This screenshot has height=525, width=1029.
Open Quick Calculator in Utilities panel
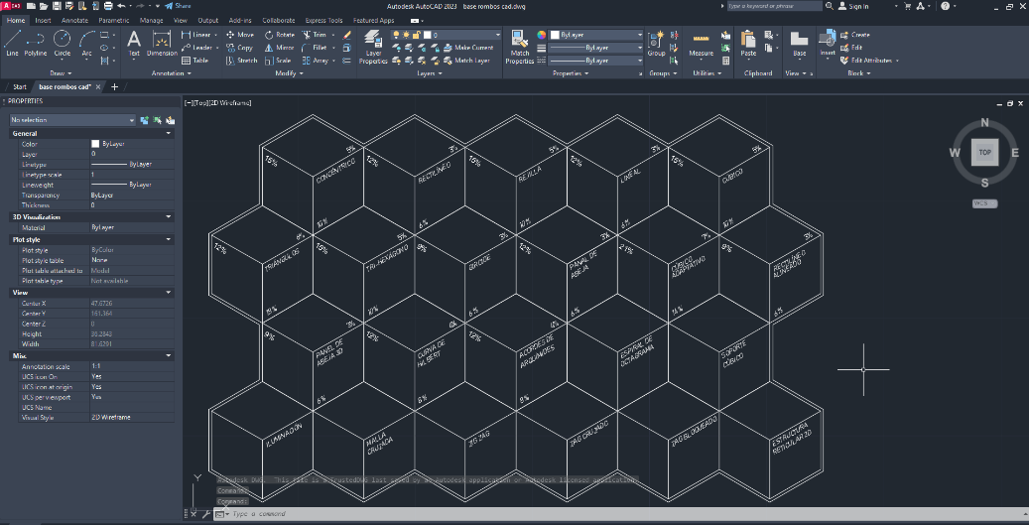coord(725,61)
